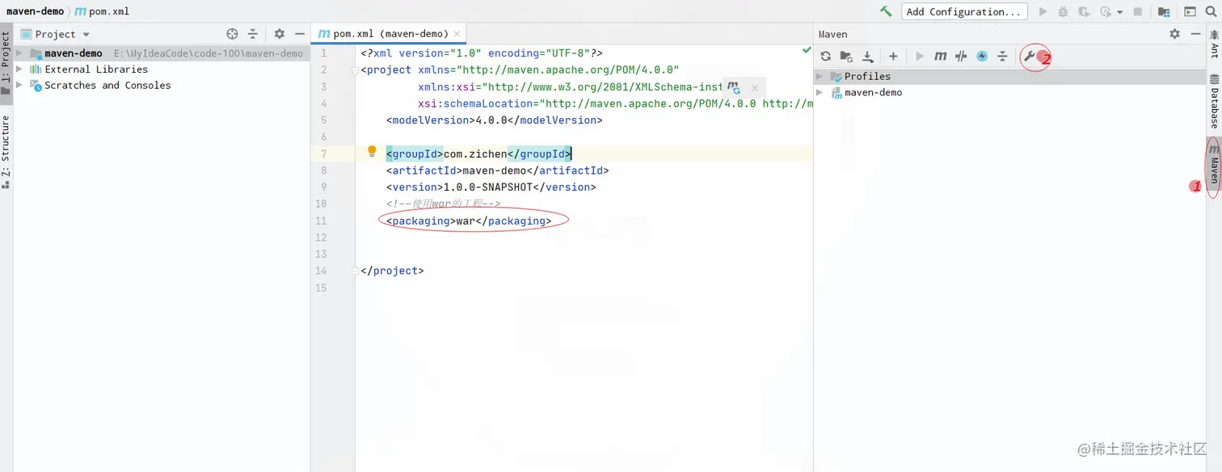Select maven-demo project root tree item
The image size is (1222, 472).
162,53
